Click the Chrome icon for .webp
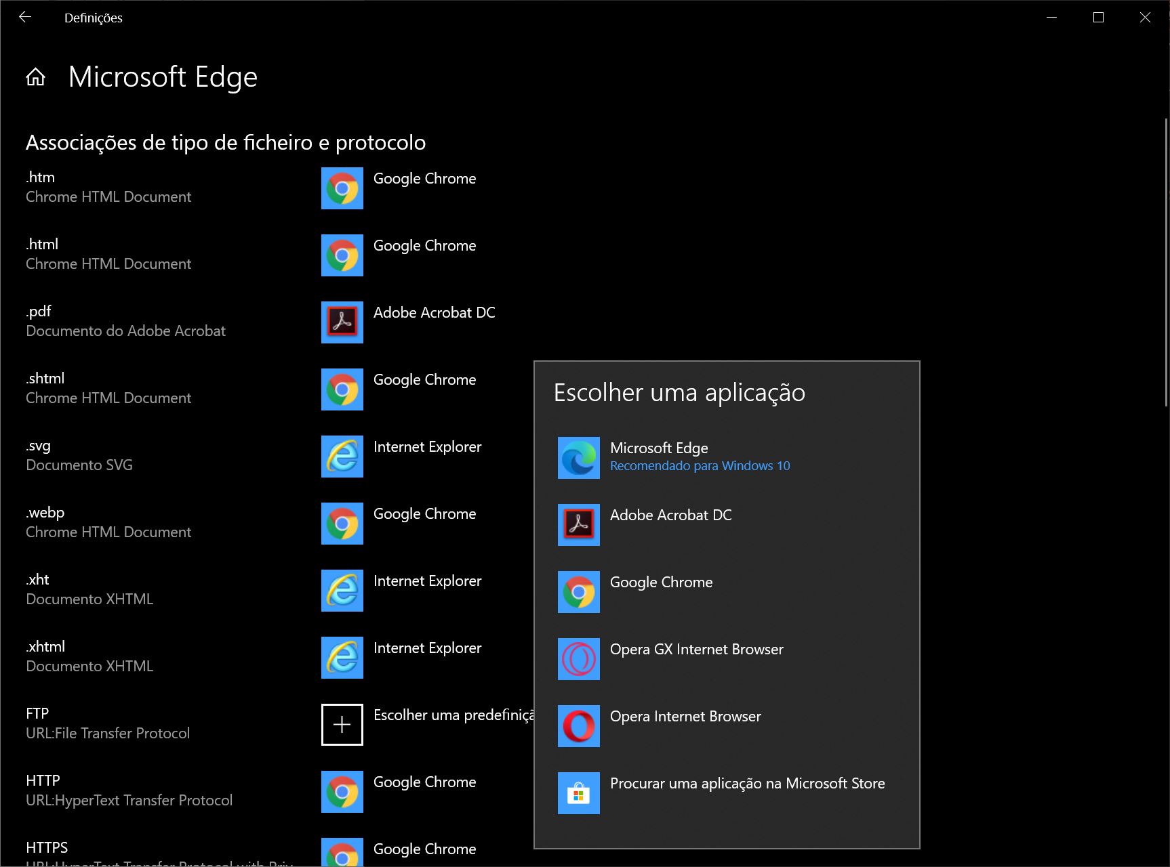Screen dimensions: 1170x867 coord(342,524)
